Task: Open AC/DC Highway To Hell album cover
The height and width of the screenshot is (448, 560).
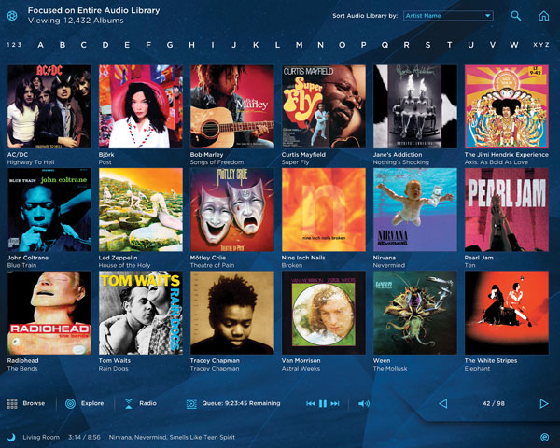Action: (x=49, y=106)
